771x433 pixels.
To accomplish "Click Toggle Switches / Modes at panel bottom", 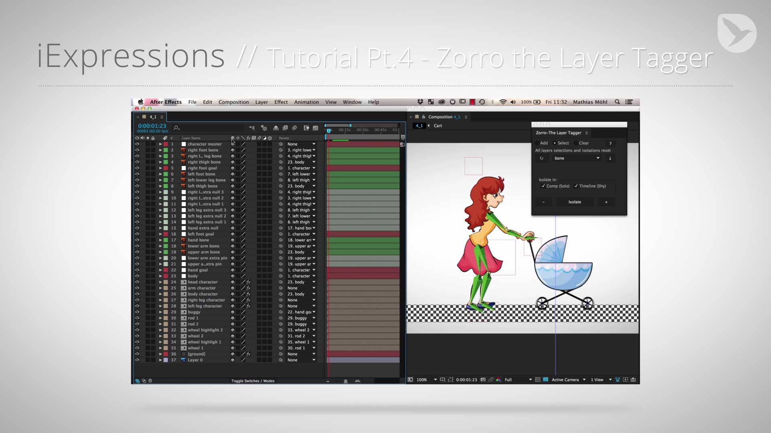I will 253,380.
